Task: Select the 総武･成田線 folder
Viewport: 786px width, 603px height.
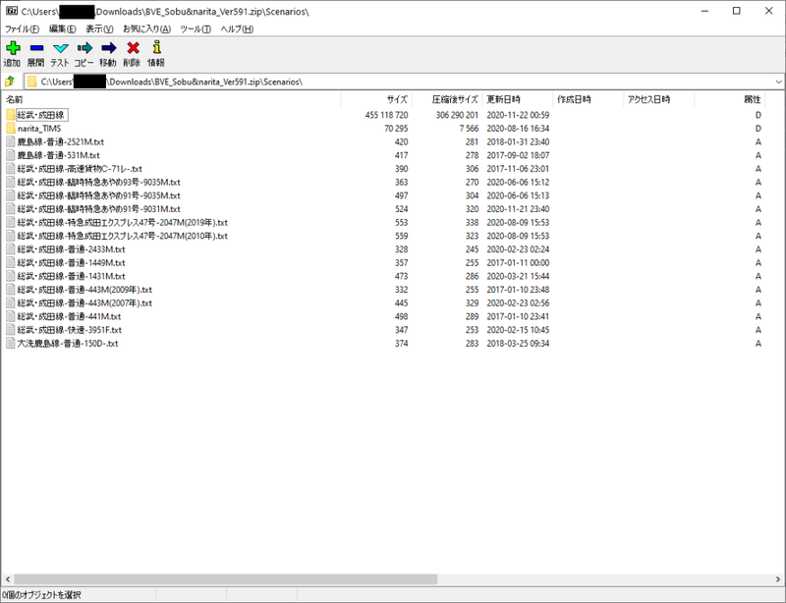Action: tap(41, 115)
